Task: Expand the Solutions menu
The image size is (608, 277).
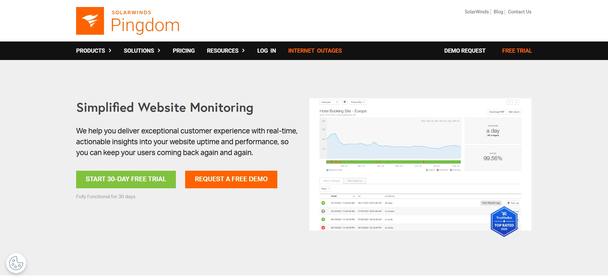Action: [x=142, y=51]
